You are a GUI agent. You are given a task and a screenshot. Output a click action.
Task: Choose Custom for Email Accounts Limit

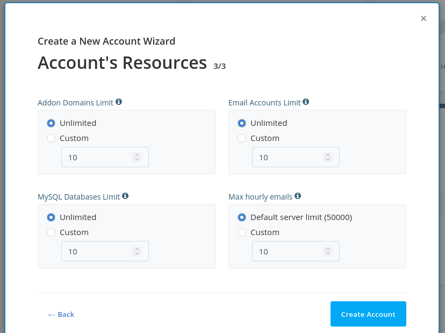tap(242, 138)
